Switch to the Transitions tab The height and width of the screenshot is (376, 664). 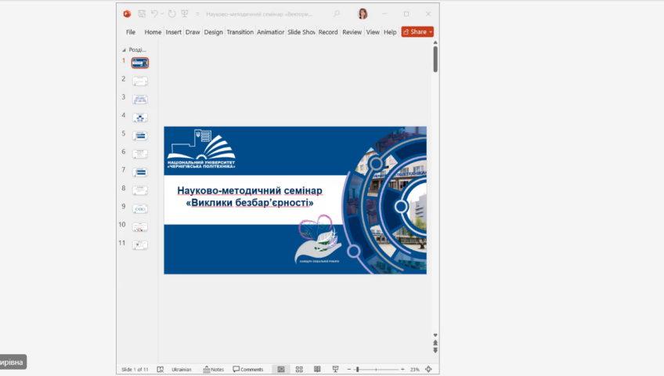coord(240,32)
